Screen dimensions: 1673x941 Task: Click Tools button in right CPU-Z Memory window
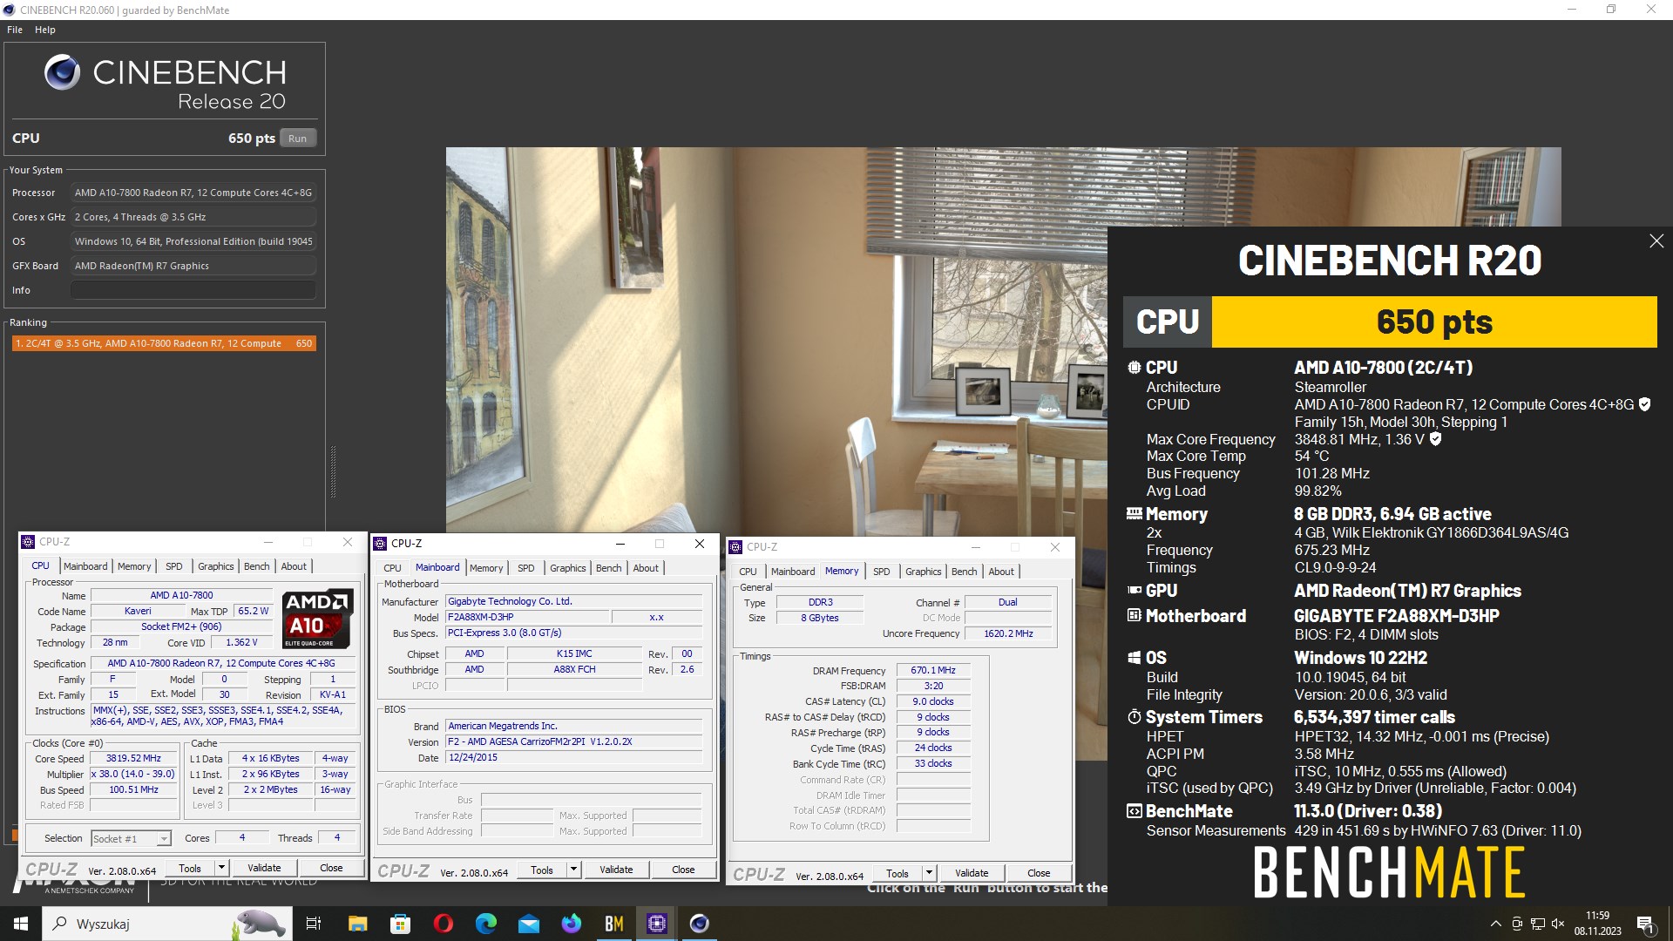[x=897, y=873]
